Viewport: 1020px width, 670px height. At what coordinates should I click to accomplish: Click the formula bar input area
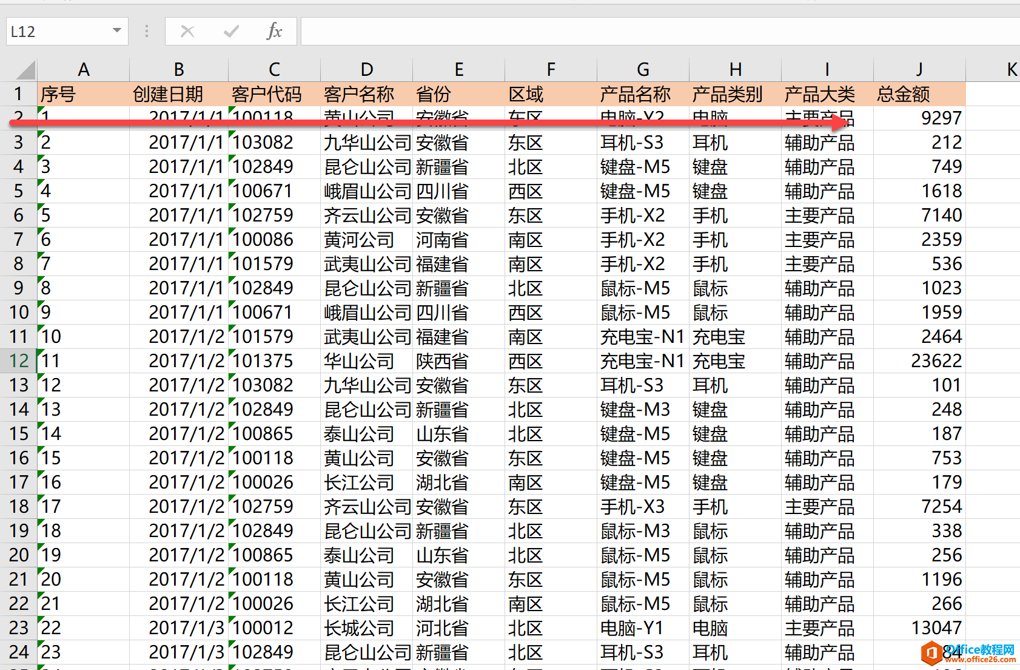tap(660, 31)
